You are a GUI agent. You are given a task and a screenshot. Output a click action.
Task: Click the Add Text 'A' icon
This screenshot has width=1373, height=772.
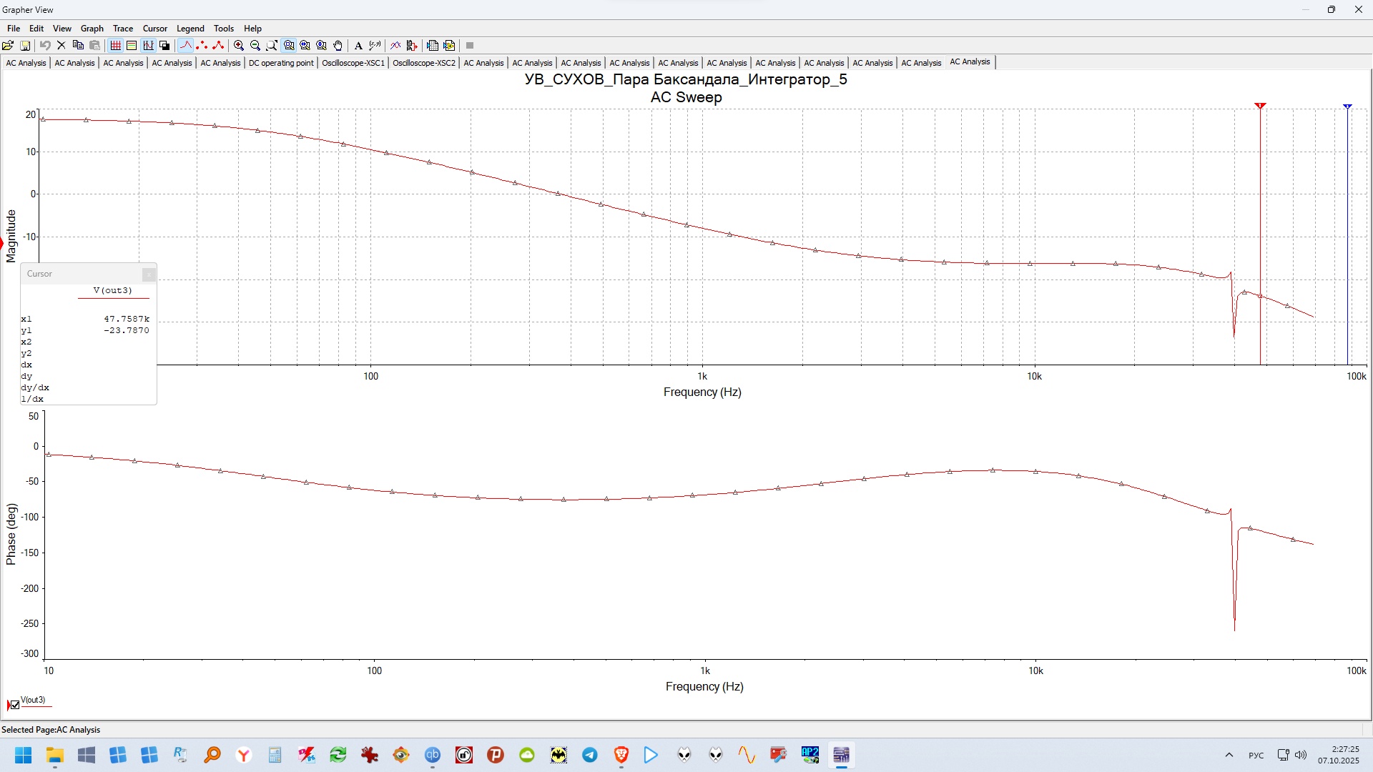click(358, 45)
